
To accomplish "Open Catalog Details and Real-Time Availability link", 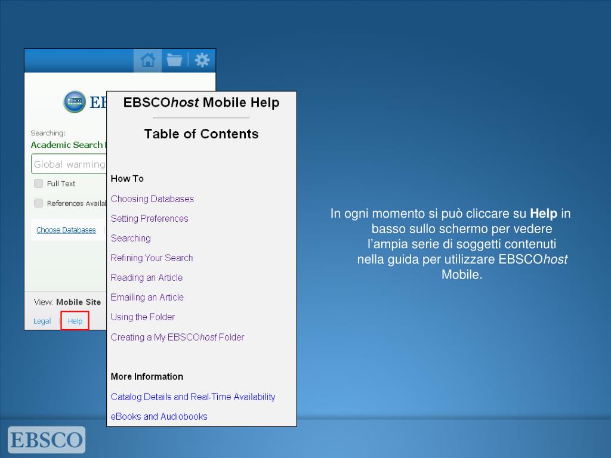I will coord(193,397).
